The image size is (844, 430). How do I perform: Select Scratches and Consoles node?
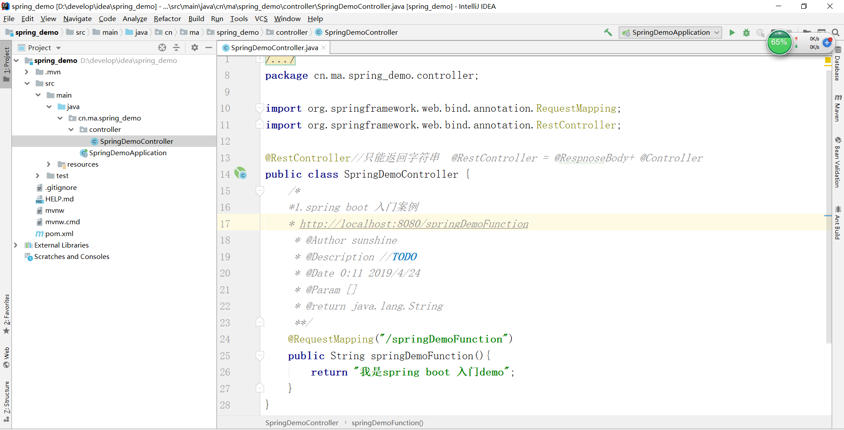pyautogui.click(x=72, y=256)
